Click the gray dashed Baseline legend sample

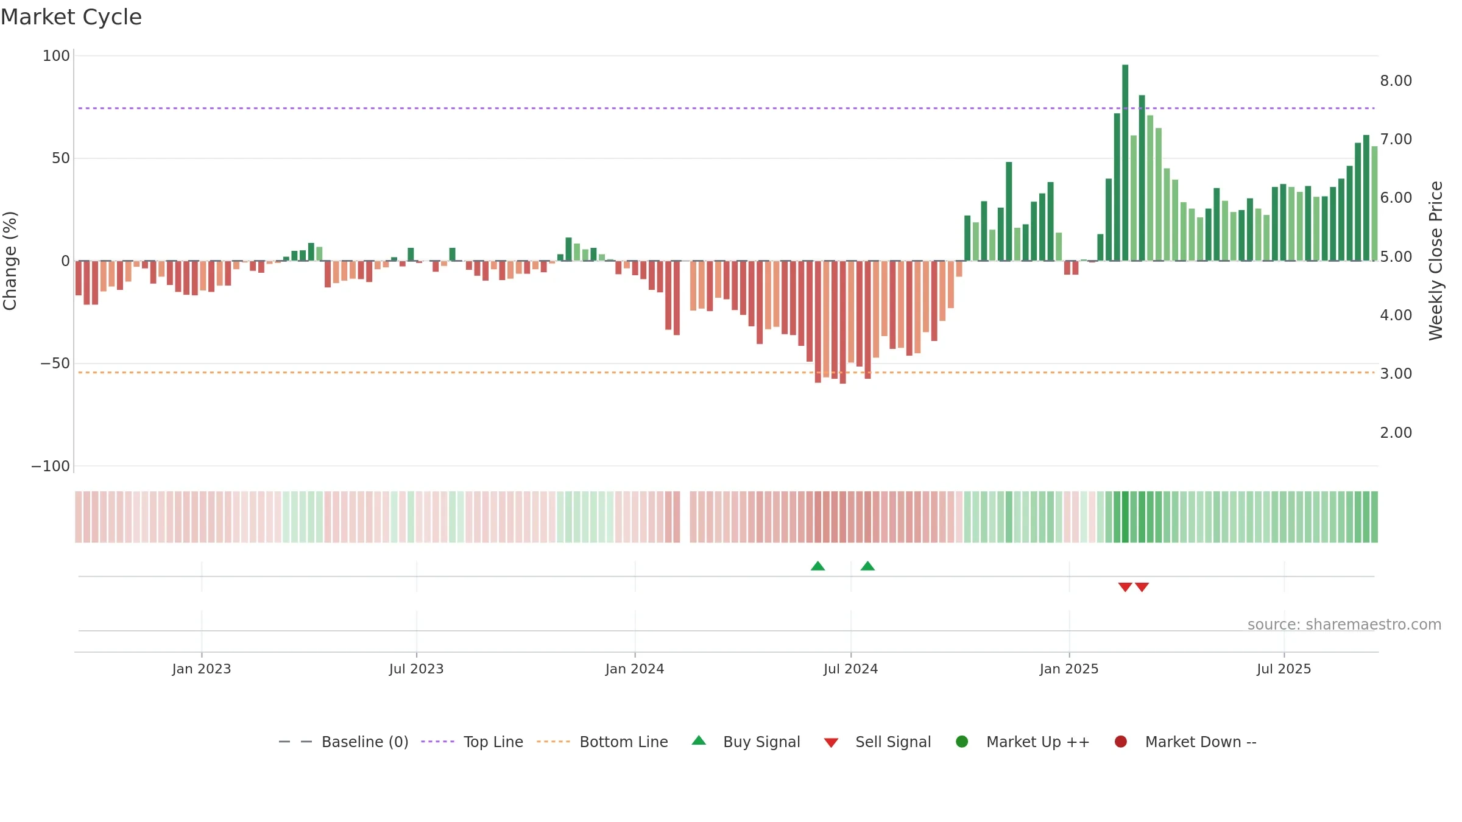295,742
